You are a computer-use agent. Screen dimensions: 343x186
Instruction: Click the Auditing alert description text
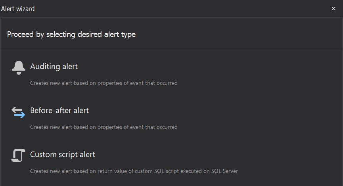pyautogui.click(x=104, y=83)
